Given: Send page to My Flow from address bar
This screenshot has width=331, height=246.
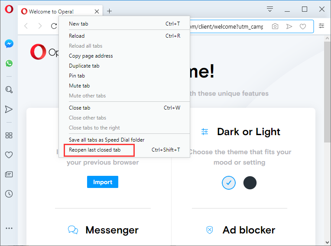Looking at the screenshot, I should click(289, 26).
